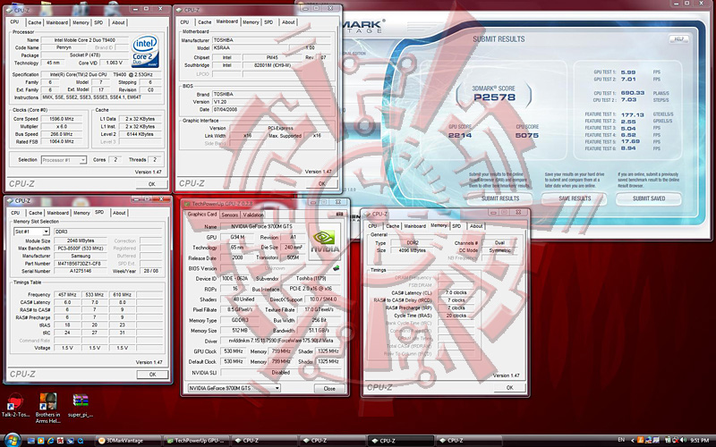Click OK in the CPU-Z SPD window
Viewport: 716px width, 447px height.
click(x=152, y=375)
